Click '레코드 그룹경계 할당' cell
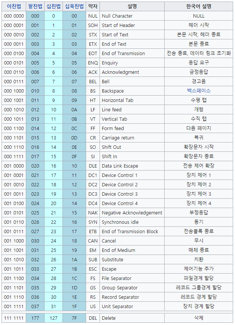The image size is (235, 325). click(199, 288)
